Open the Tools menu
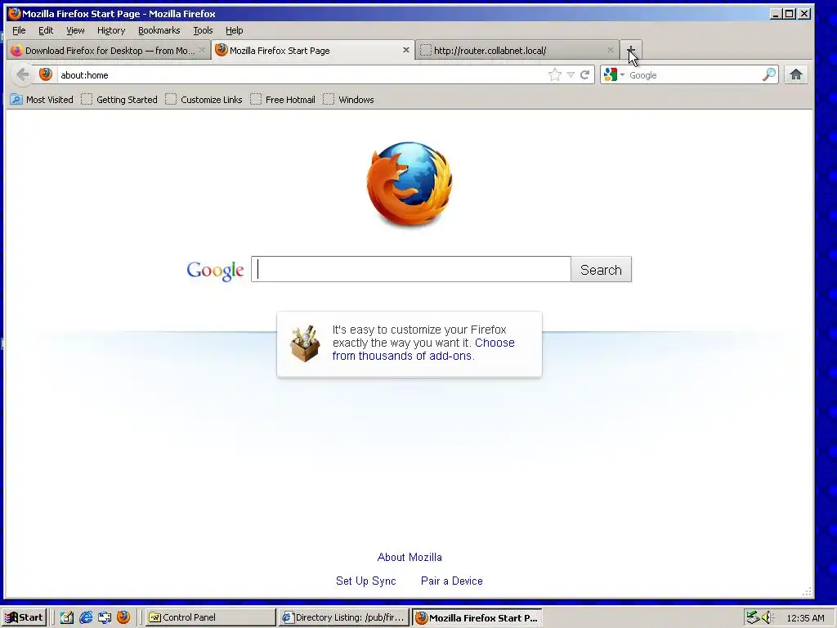837x628 pixels. coord(203,30)
